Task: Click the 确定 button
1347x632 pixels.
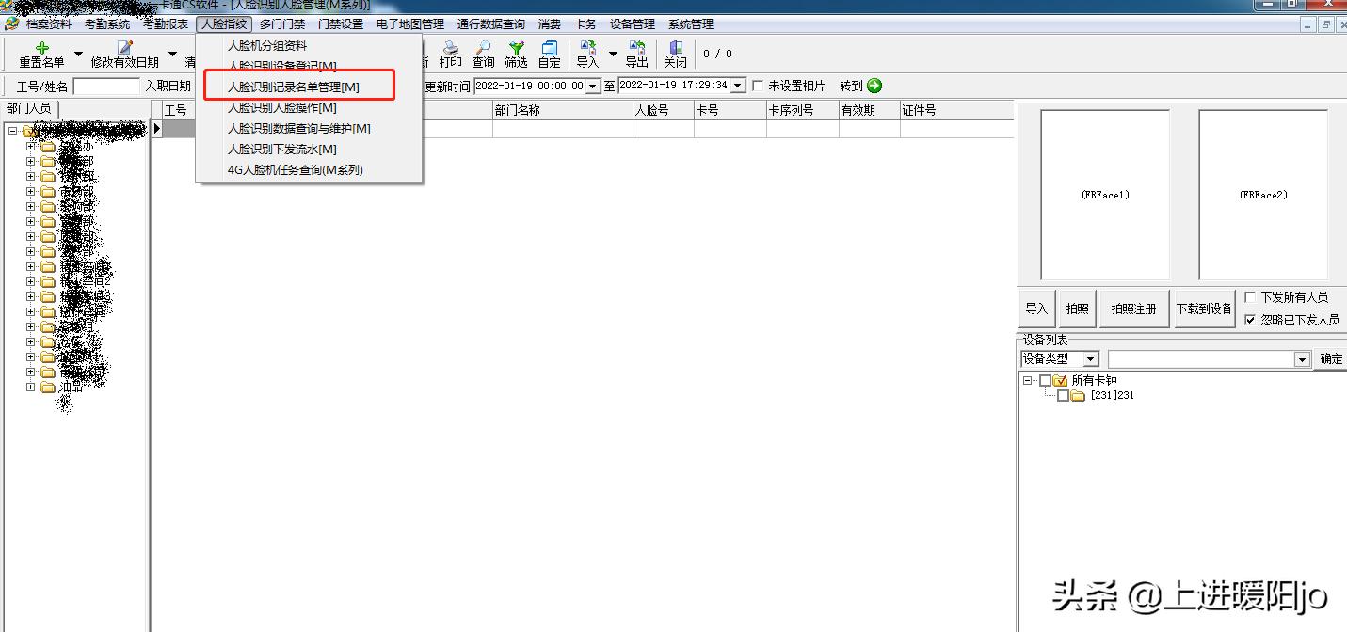Action: tap(1331, 359)
